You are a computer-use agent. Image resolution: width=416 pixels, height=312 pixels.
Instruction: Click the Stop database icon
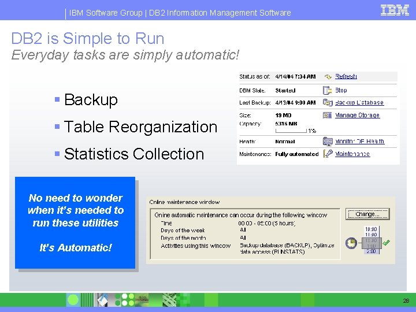327,90
